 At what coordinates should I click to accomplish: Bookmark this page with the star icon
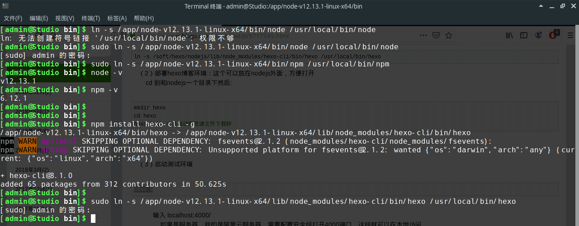pyautogui.click(x=449, y=35)
